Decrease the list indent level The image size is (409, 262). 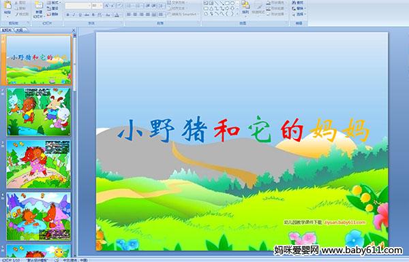coord(148,5)
